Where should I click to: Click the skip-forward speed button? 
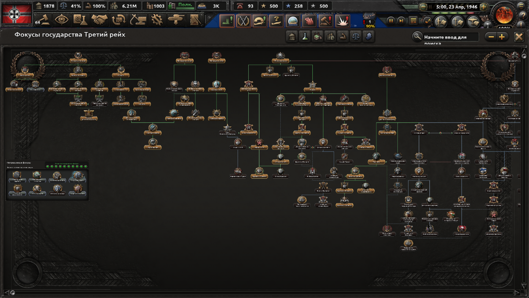[402, 21]
